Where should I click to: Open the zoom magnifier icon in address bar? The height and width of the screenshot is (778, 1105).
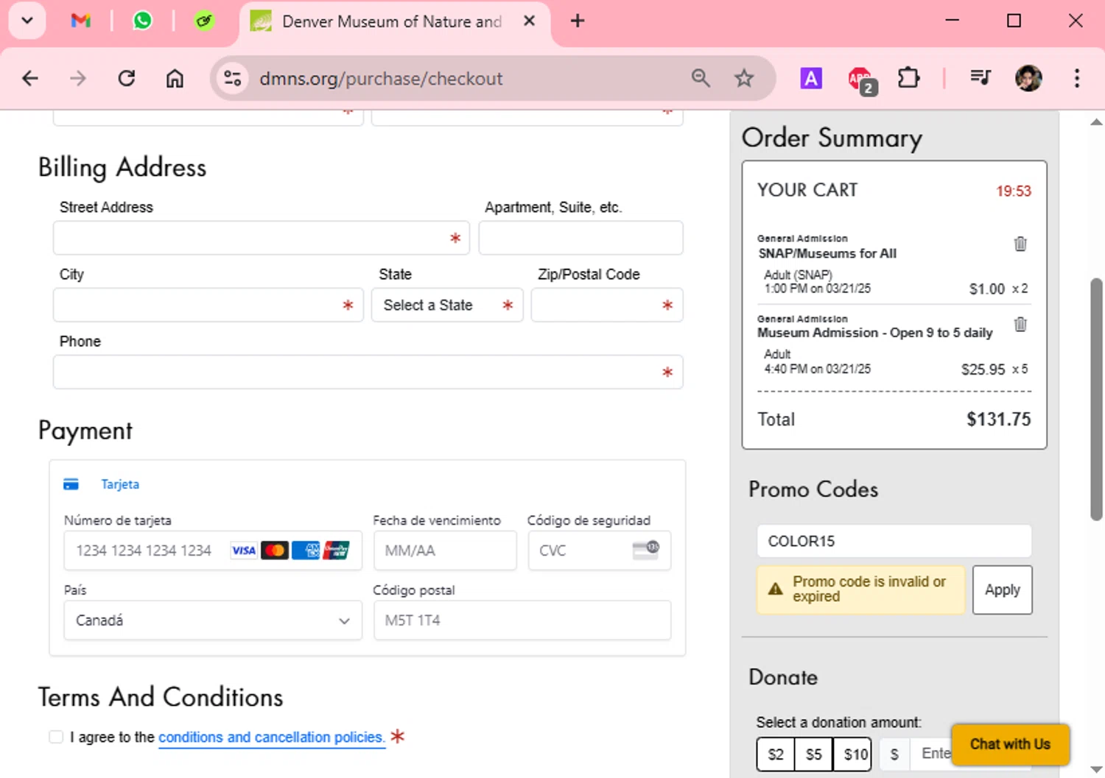[701, 78]
